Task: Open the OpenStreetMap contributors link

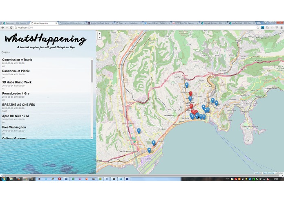Action: point(268,173)
